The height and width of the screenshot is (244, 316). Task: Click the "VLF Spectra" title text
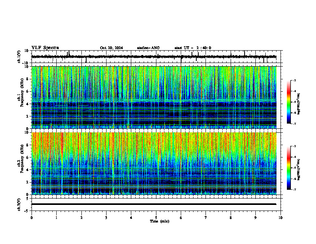point(45,48)
